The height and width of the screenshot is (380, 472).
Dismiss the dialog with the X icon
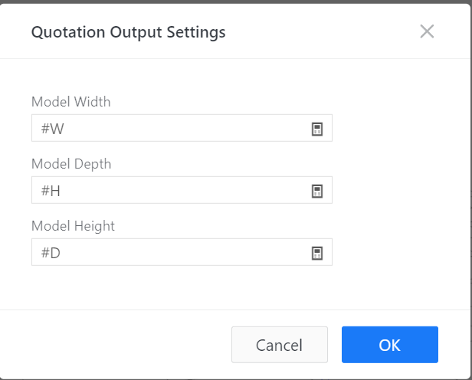(427, 31)
